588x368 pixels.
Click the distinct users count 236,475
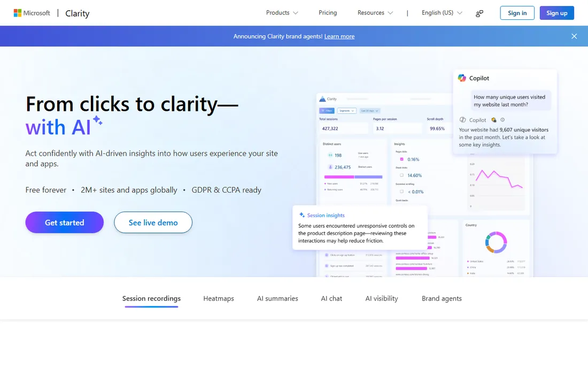[343, 167]
